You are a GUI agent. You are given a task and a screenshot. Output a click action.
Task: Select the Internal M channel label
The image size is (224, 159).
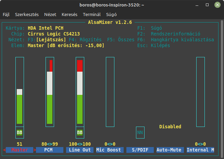[x=200, y=150]
